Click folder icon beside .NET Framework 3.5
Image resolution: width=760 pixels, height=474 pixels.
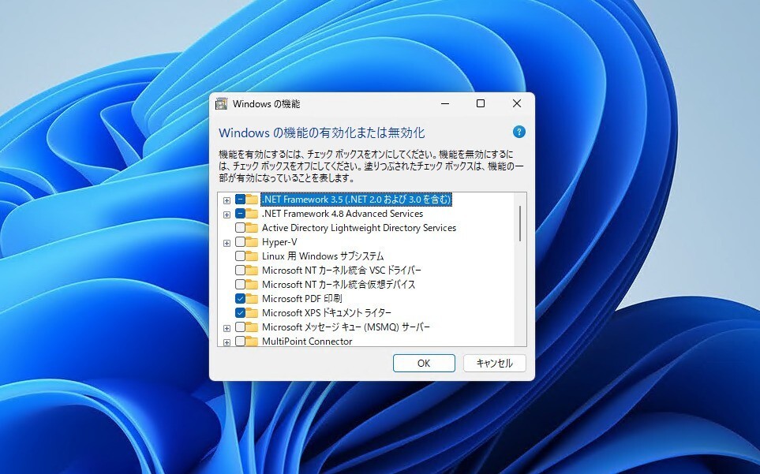(252, 199)
